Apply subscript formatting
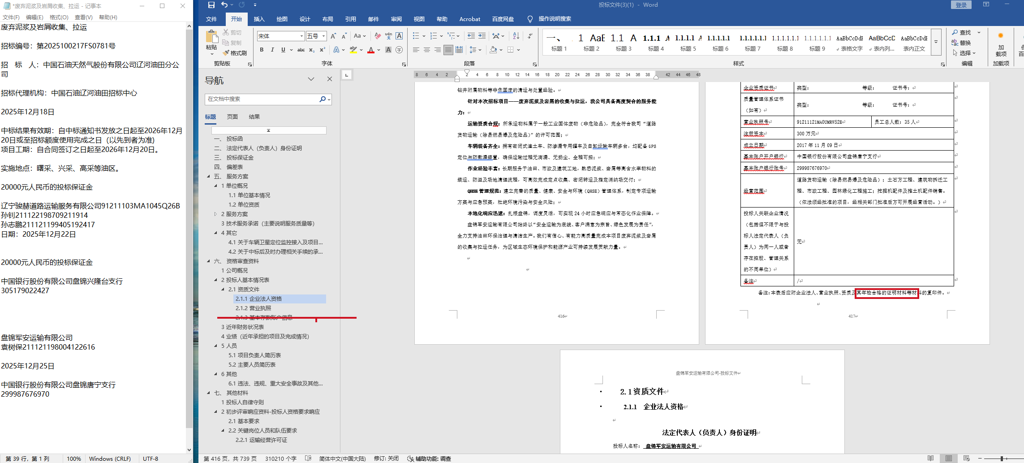This screenshot has width=1024, height=463. click(312, 50)
